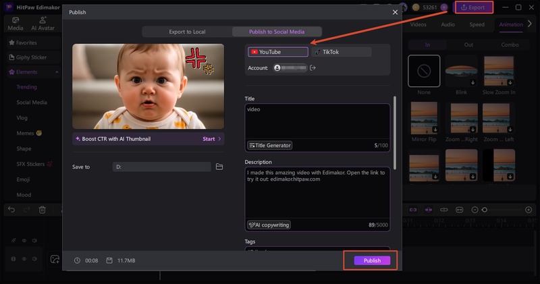Switch to Export to Local tab
The height and width of the screenshot is (284, 540).
coord(187,32)
